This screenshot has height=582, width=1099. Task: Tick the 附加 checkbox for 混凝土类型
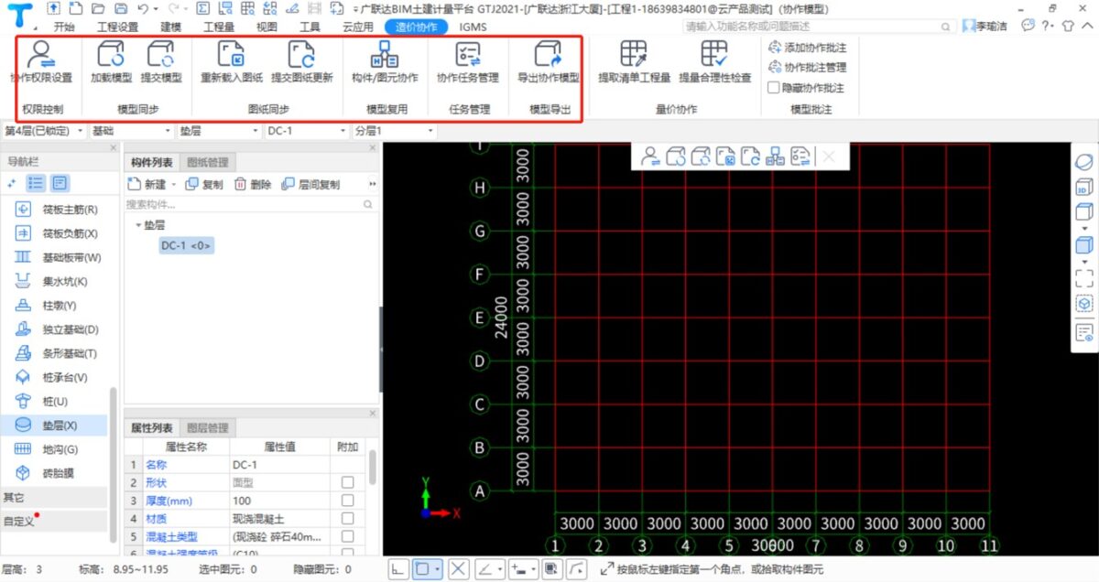coord(347,536)
